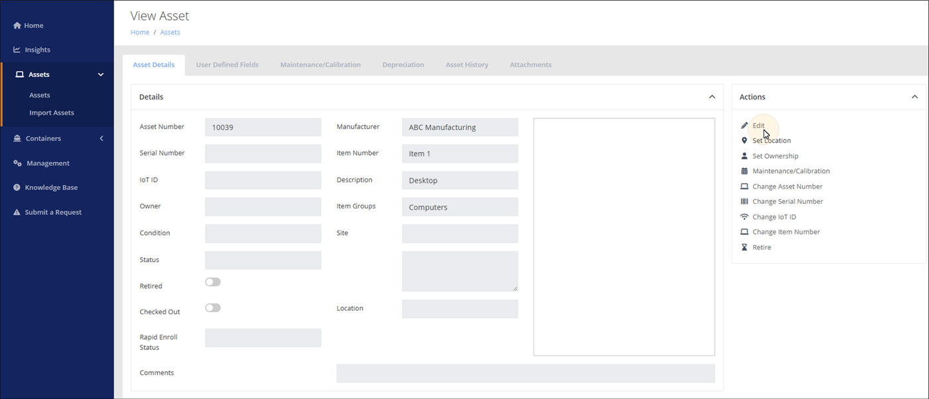Click the Change Item Number link

(786, 232)
